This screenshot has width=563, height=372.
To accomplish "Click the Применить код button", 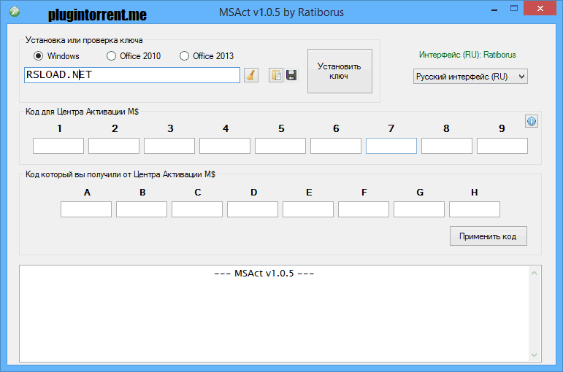I will pyautogui.click(x=489, y=236).
